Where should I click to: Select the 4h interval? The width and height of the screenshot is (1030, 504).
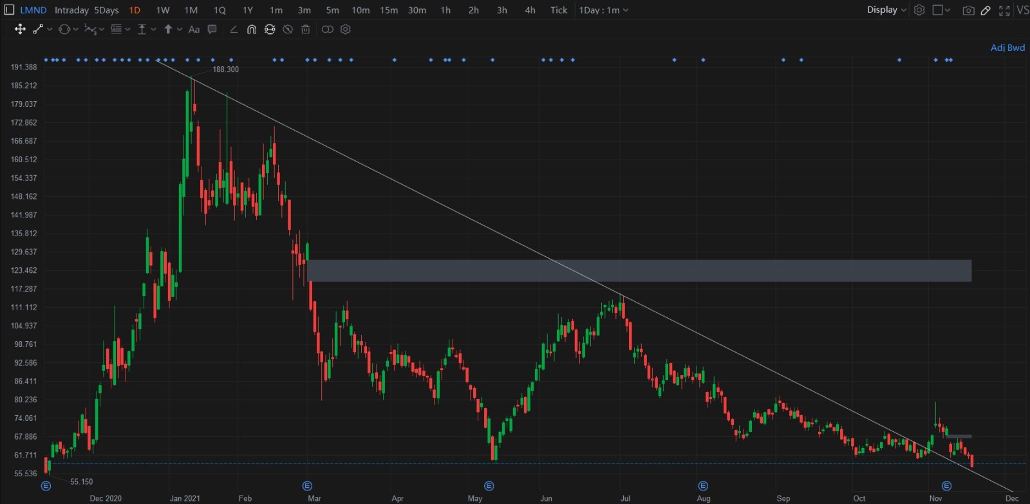[530, 10]
